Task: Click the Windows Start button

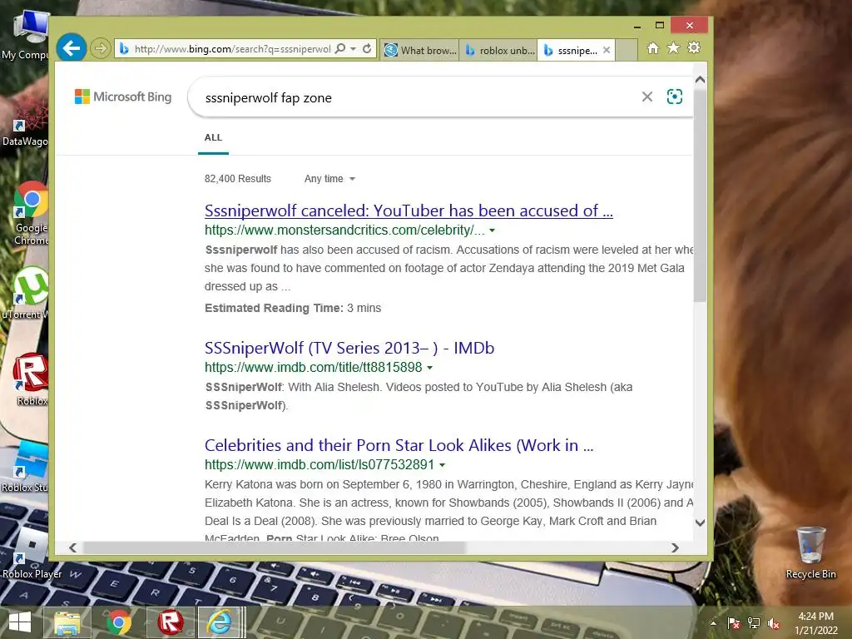Action: tap(20, 622)
